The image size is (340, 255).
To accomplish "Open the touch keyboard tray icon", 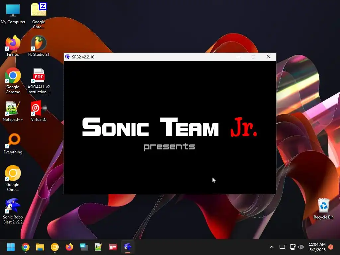I will point(282,247).
